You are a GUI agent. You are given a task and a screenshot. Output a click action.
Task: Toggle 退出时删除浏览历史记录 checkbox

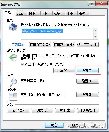click(22, 64)
